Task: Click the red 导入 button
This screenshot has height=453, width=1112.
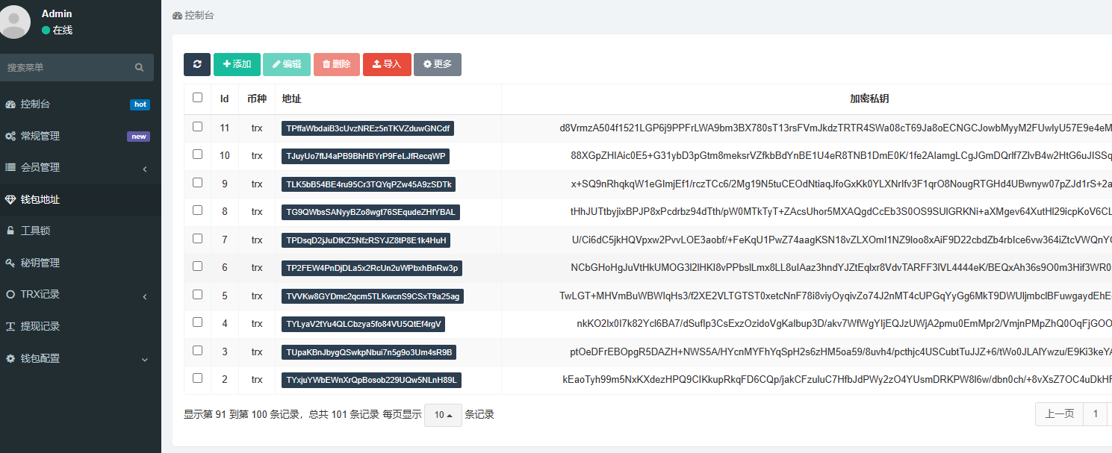Action: 387,64
